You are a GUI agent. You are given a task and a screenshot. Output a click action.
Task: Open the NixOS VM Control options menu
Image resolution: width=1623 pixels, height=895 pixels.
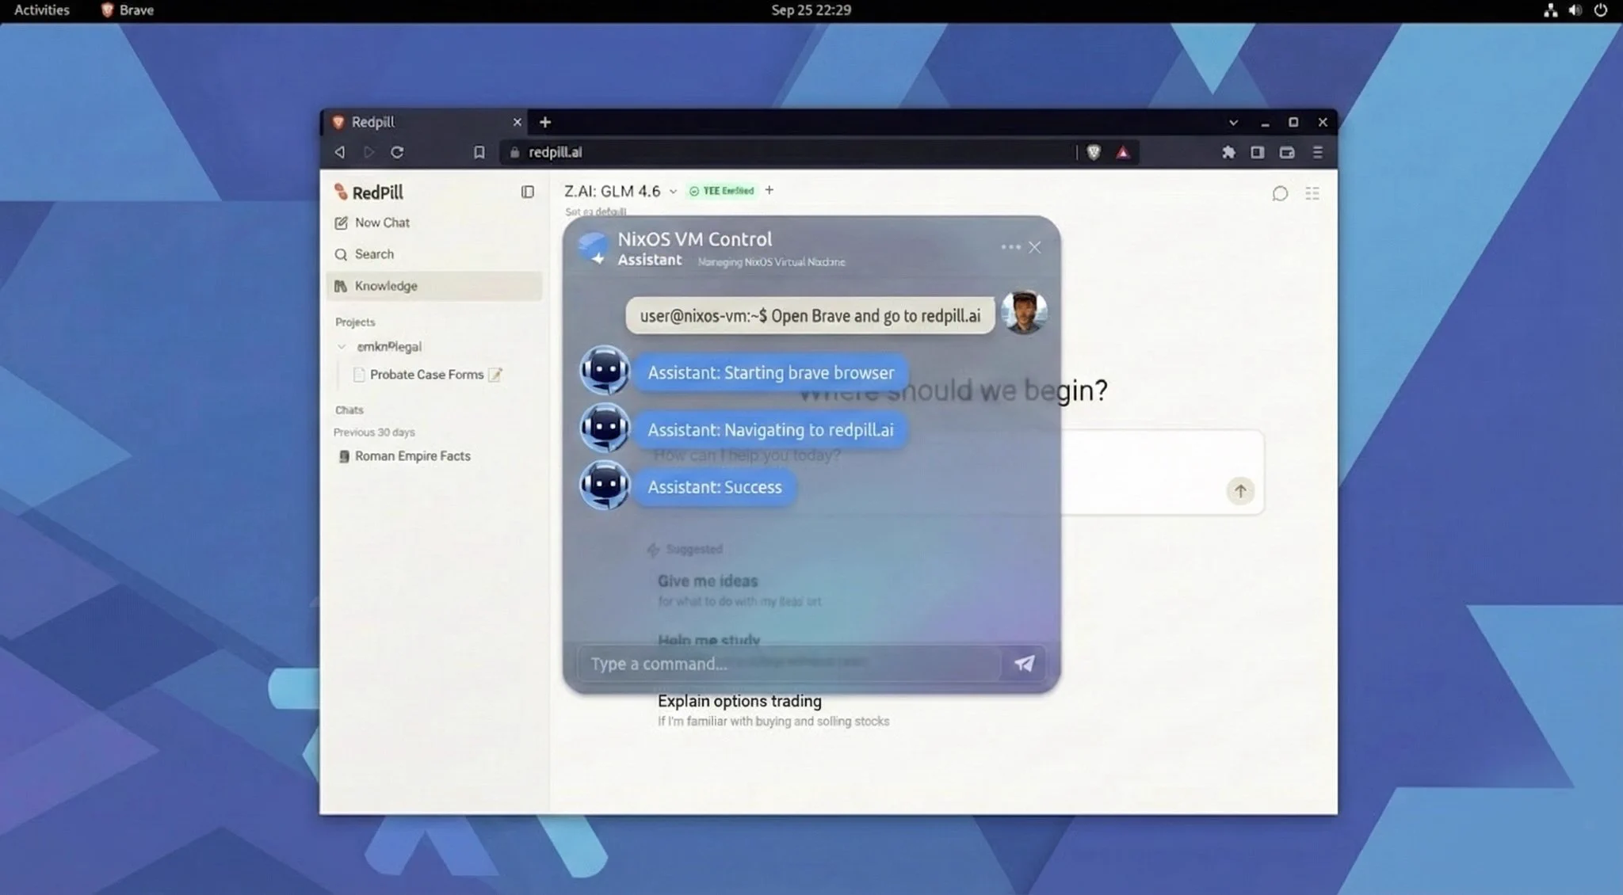click(1010, 247)
